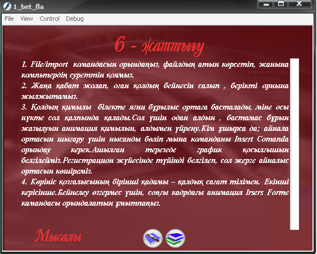This screenshot has width=317, height=254.
Task: Click the red 'Мысалы' link
Action: click(x=58, y=235)
